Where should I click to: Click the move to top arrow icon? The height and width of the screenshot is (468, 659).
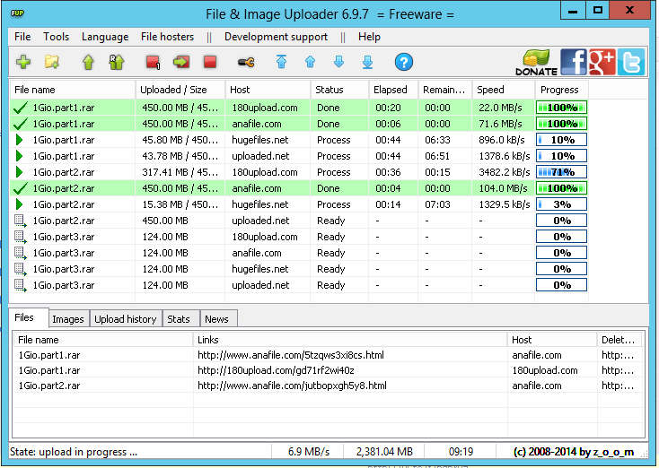click(281, 62)
